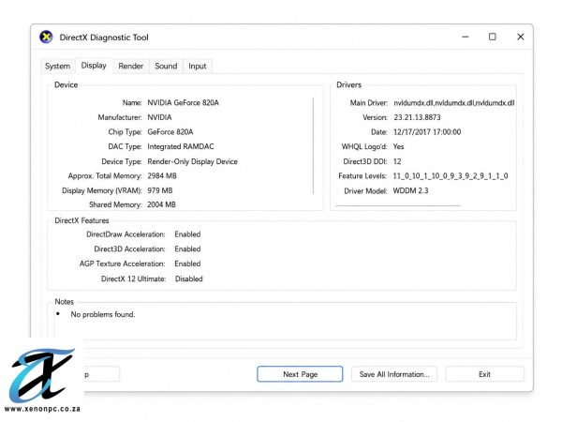Click Direct3D Acceleration Enabled value

[187, 249]
